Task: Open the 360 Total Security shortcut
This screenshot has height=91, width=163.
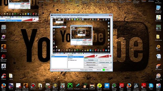Action: tap(100, 87)
